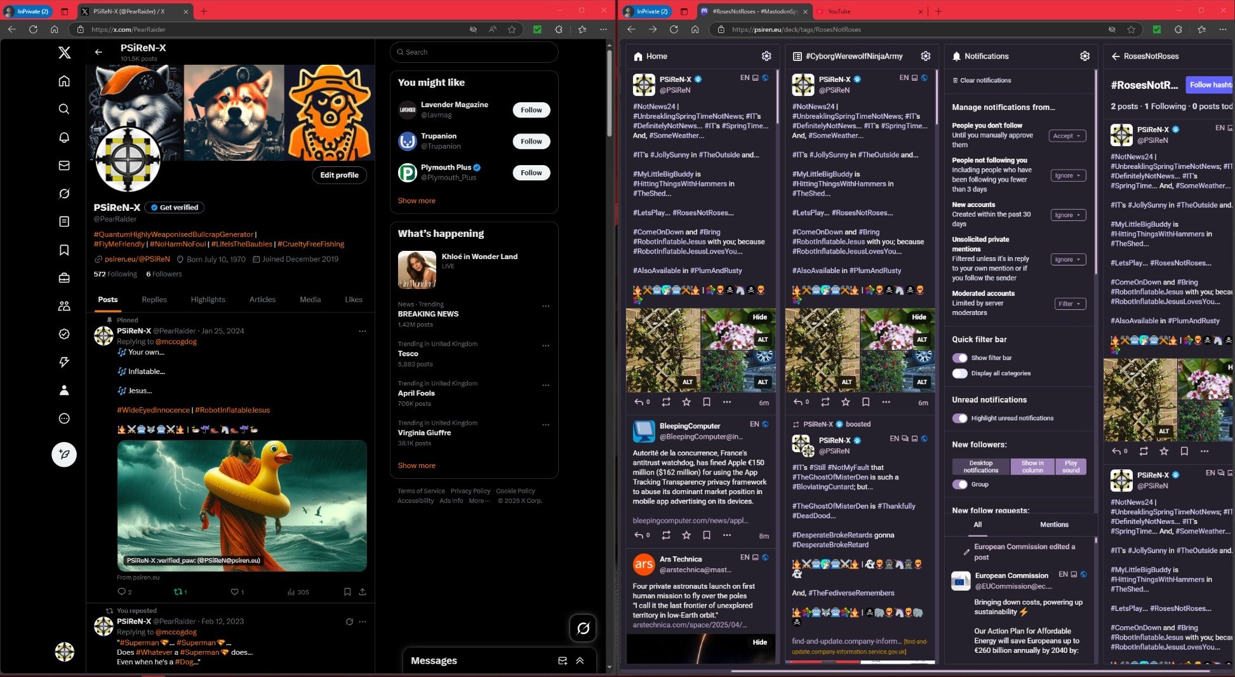The image size is (1235, 677).
Task: Open Grok icon in X sidebar
Action: 64,194
